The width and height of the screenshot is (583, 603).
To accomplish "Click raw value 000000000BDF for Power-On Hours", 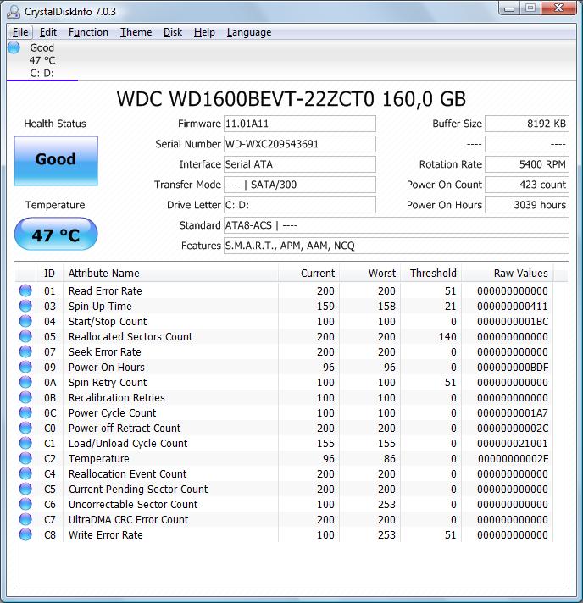I will pos(513,368).
